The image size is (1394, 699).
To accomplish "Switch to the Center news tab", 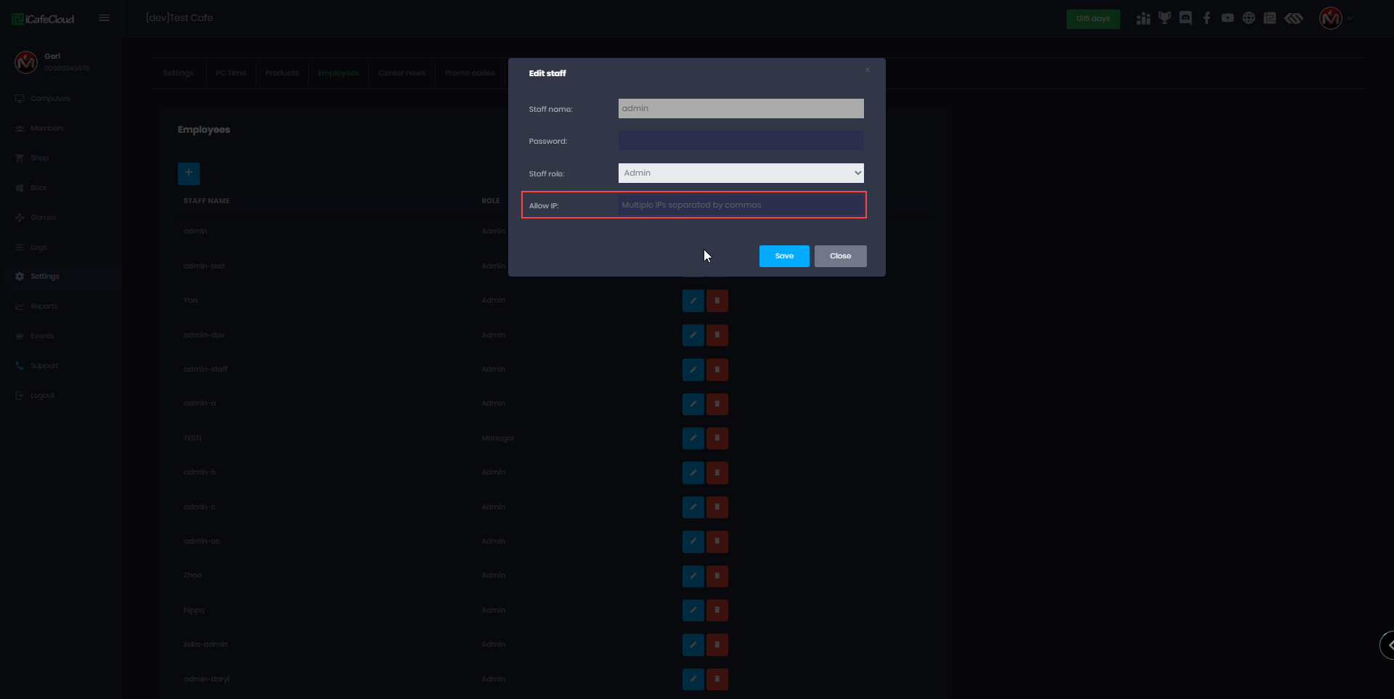I will 402,73.
